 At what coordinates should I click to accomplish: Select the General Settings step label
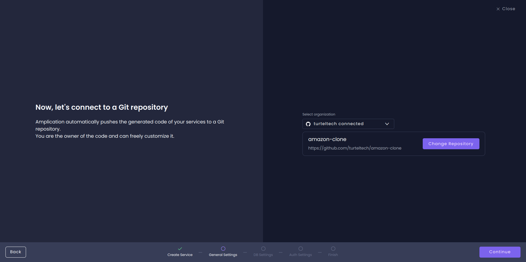[223, 255]
